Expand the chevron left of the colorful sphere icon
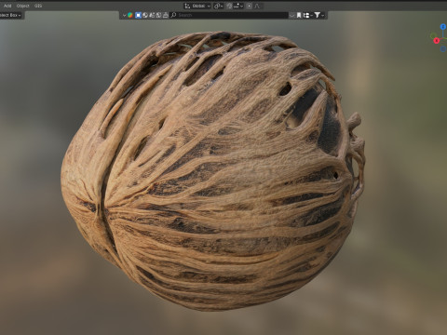Image resolution: width=447 pixels, height=335 pixels. 124,15
